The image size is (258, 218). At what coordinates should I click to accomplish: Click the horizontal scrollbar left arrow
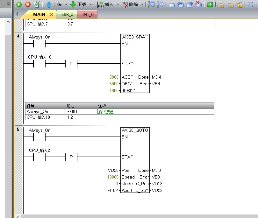pos(18,216)
